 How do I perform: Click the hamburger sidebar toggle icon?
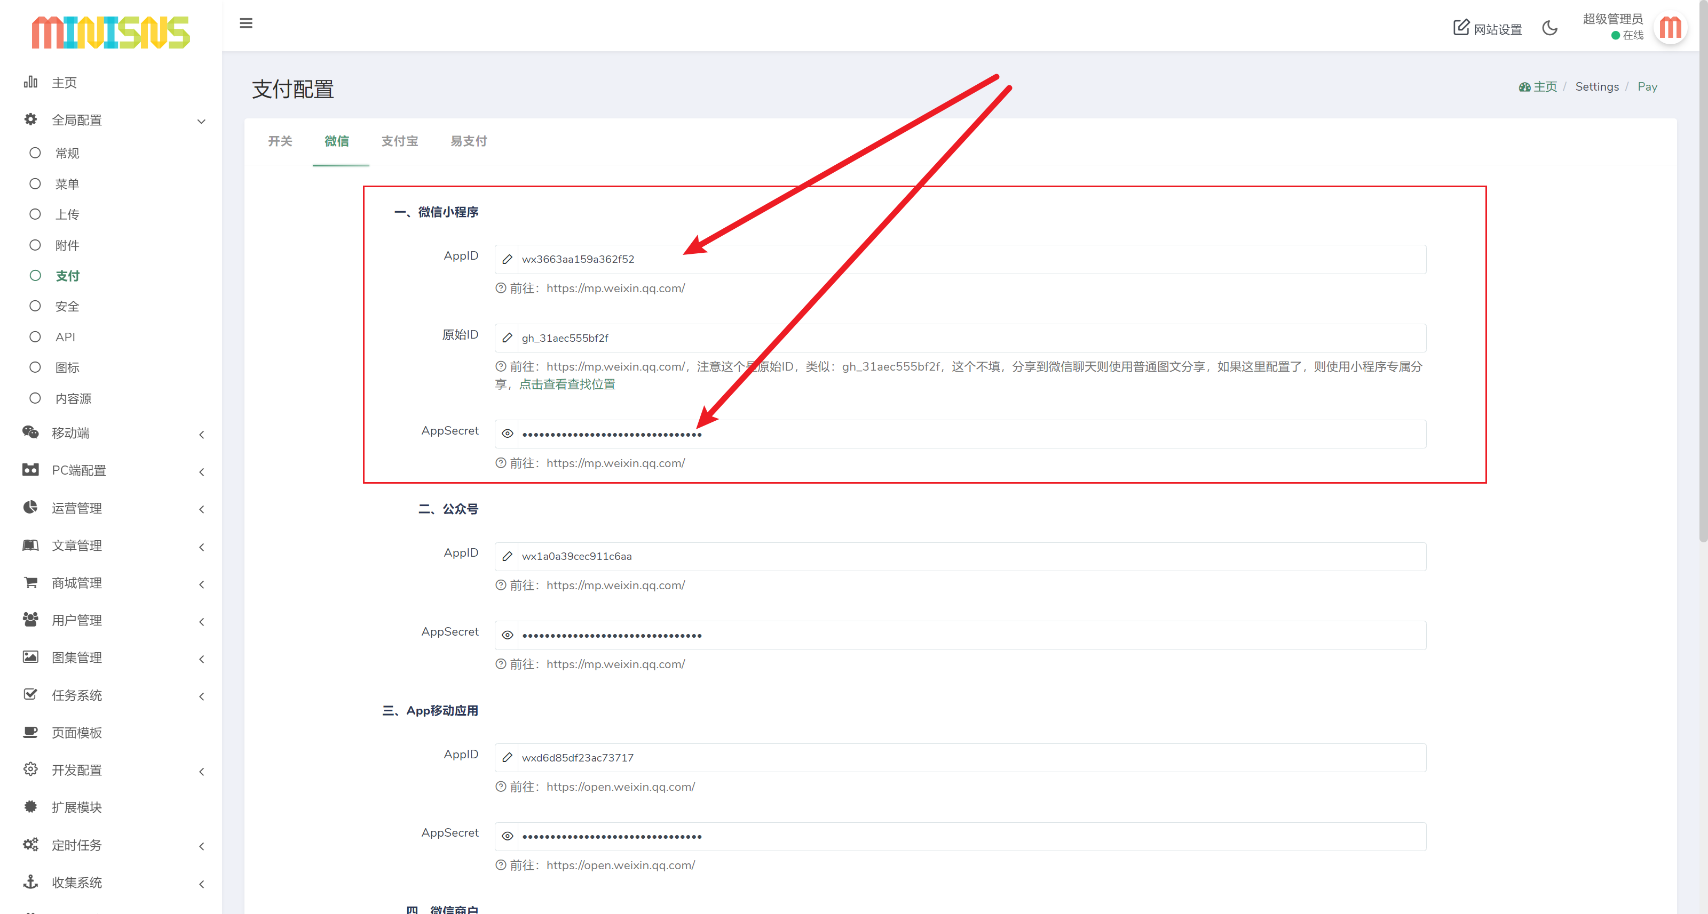[x=246, y=24]
